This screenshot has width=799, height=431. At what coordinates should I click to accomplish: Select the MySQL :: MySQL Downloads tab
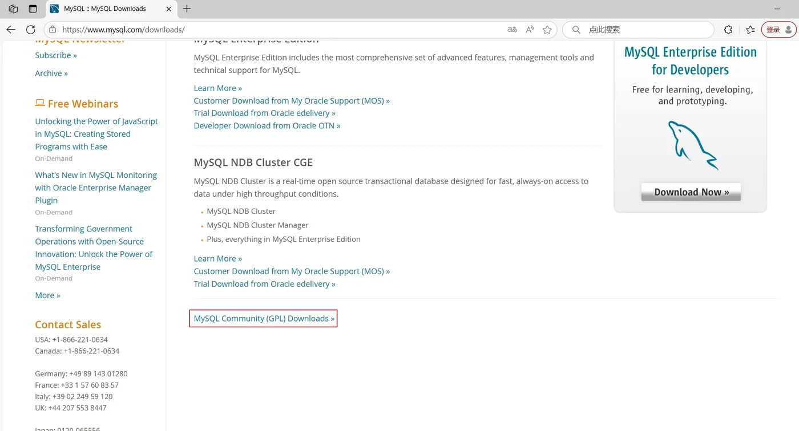click(111, 9)
